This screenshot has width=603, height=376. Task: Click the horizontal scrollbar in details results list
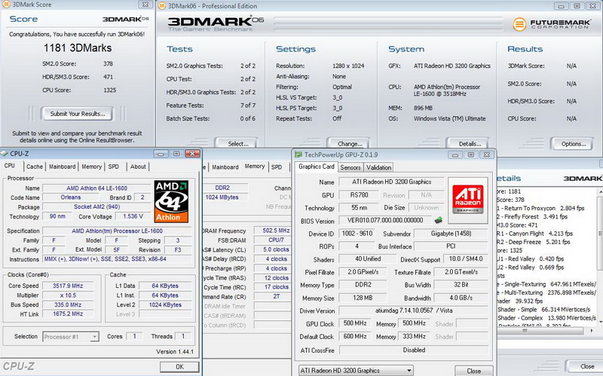point(542,331)
